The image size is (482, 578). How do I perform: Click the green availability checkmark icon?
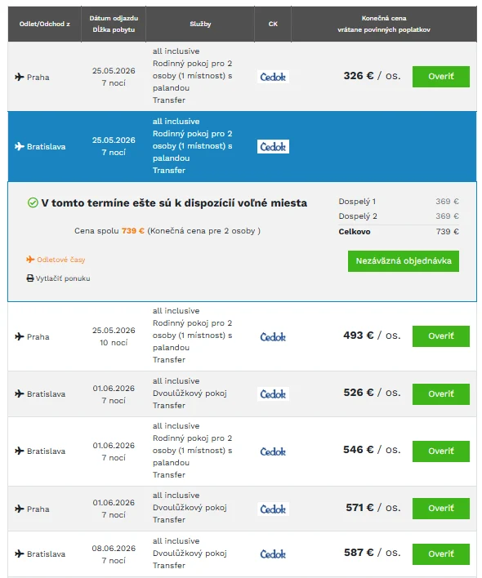click(x=33, y=202)
